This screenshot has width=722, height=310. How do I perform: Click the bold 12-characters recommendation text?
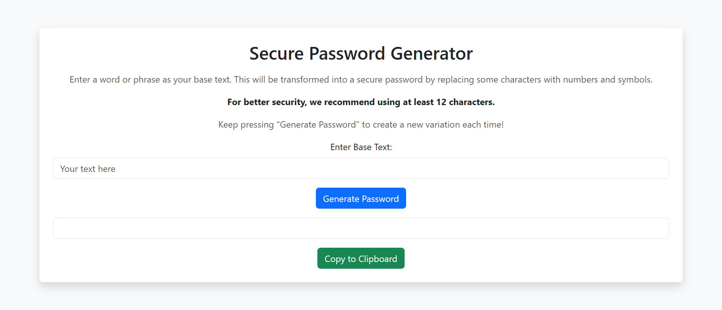coord(361,102)
